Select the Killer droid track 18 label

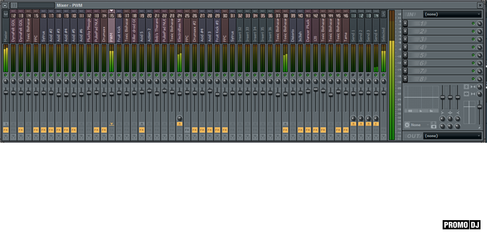coord(134,30)
